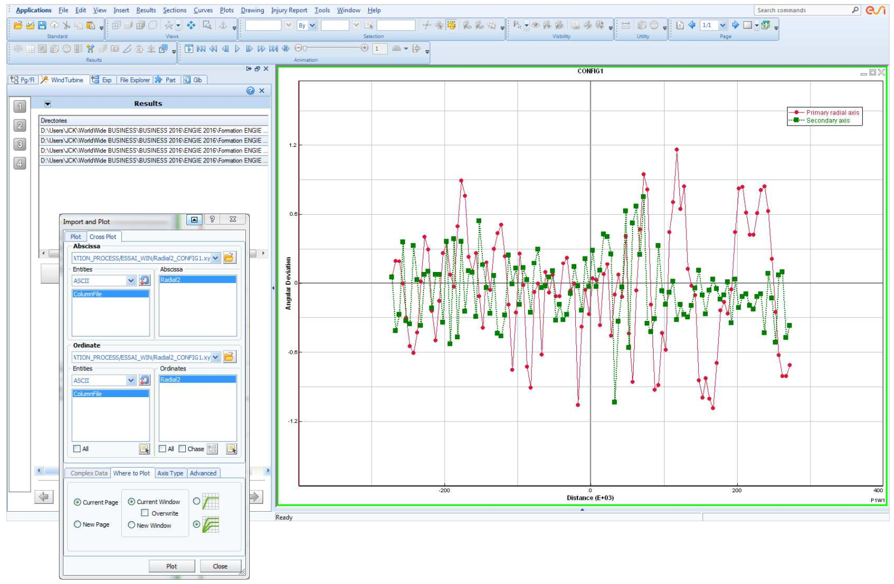Viewport: 894px width, 584px height.
Task: Click the green fit page icon in Page toolbar
Action: pos(765,25)
